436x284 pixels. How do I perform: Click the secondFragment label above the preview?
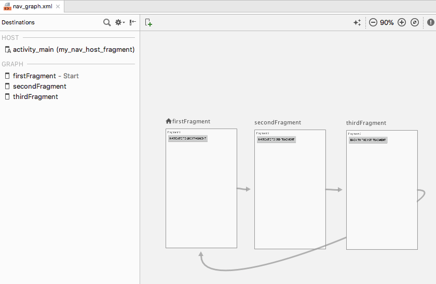tap(278, 122)
